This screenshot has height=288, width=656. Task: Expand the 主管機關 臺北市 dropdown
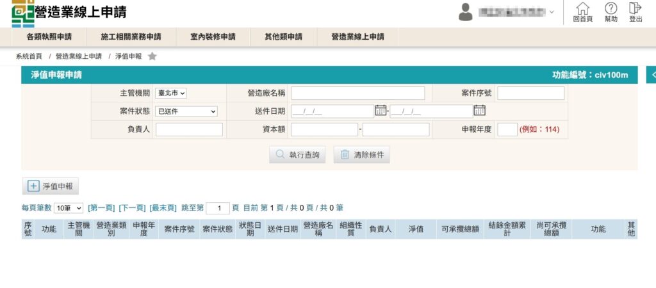(x=170, y=93)
